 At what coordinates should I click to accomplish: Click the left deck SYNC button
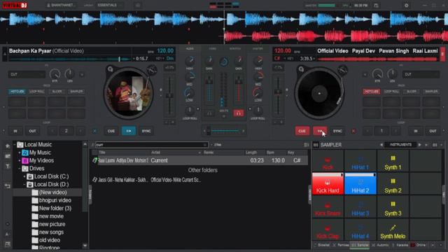click(146, 131)
